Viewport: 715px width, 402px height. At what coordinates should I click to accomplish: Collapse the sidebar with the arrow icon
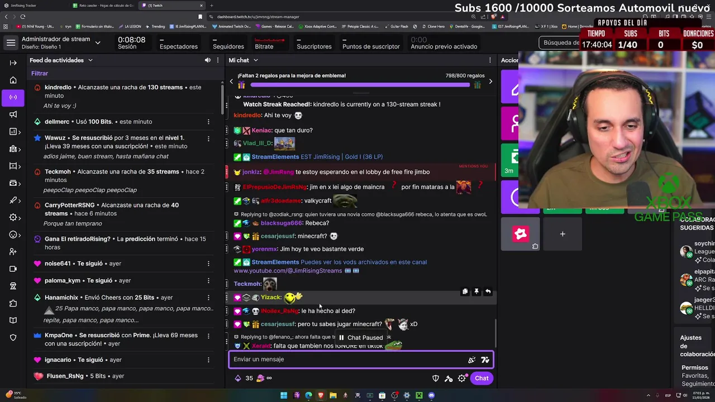click(x=13, y=63)
